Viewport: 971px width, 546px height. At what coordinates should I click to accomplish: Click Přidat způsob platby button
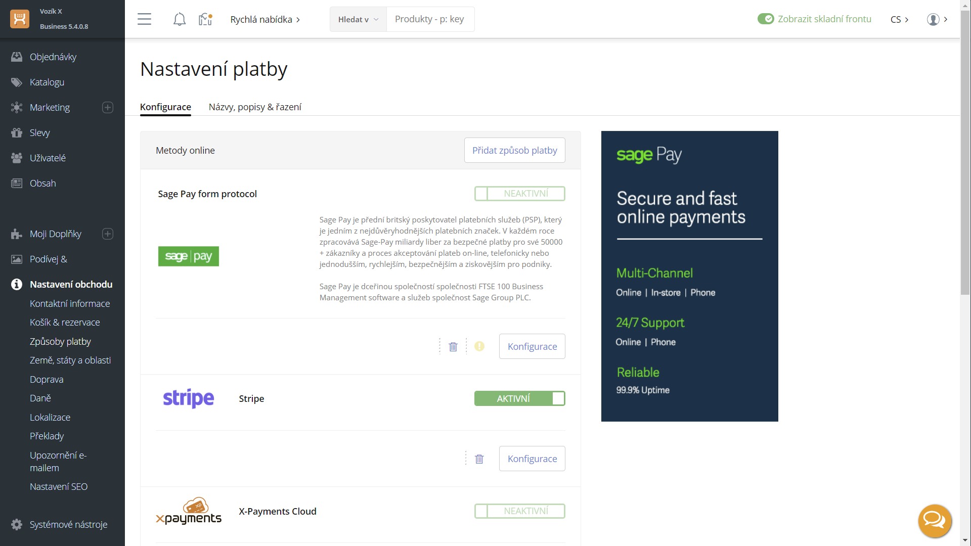tap(514, 150)
